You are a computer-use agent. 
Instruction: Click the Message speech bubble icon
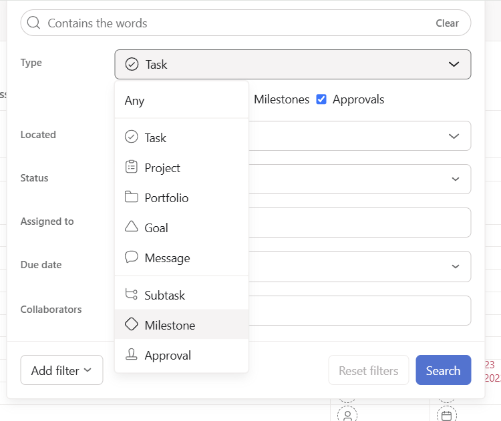tap(132, 258)
